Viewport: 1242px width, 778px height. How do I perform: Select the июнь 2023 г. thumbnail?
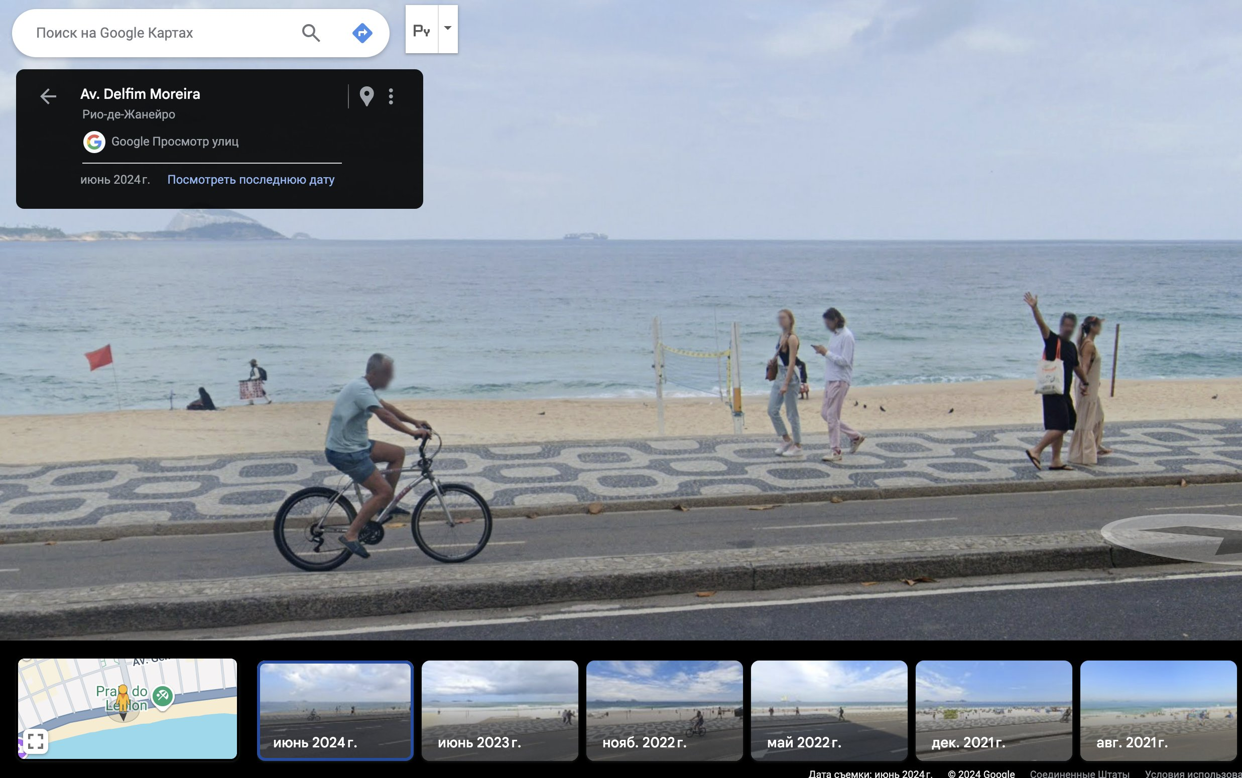point(500,710)
